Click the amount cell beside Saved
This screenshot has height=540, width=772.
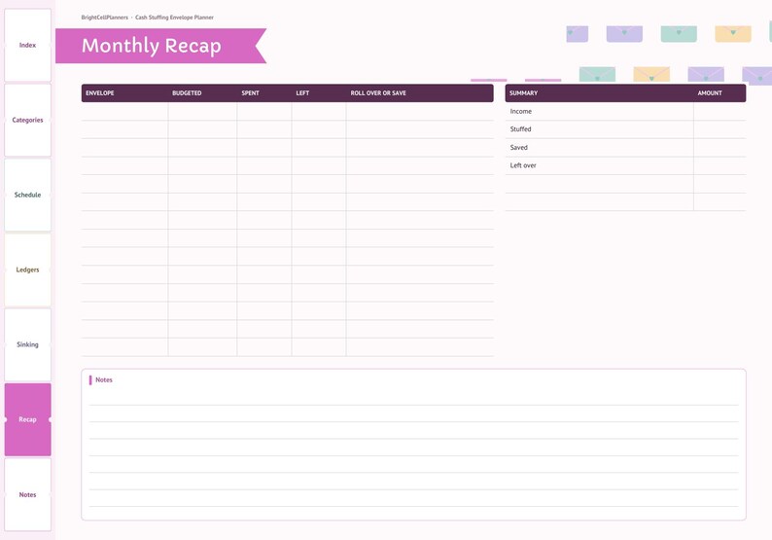click(x=719, y=148)
